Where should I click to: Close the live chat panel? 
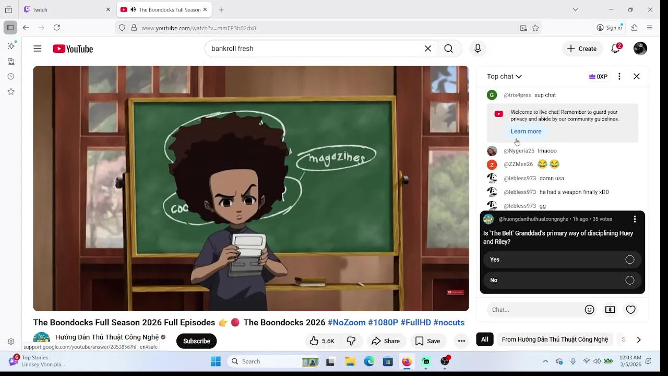coord(637,76)
